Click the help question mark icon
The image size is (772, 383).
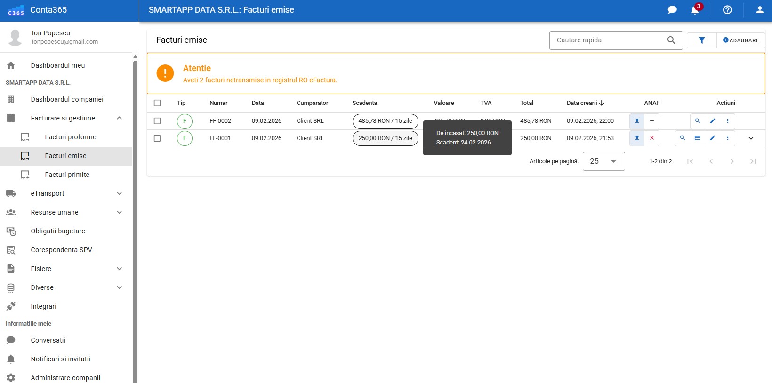[x=727, y=10]
